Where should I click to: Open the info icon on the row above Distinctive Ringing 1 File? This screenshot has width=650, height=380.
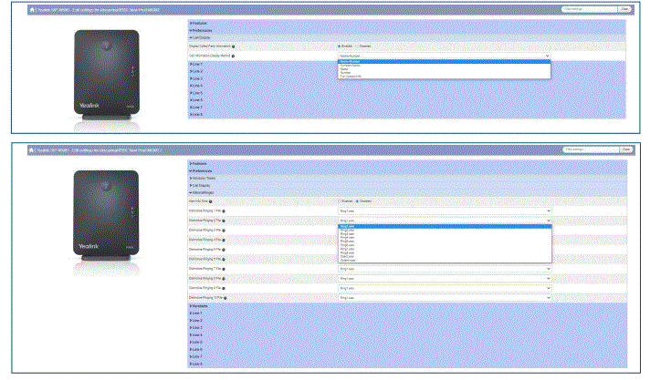pyautogui.click(x=211, y=201)
